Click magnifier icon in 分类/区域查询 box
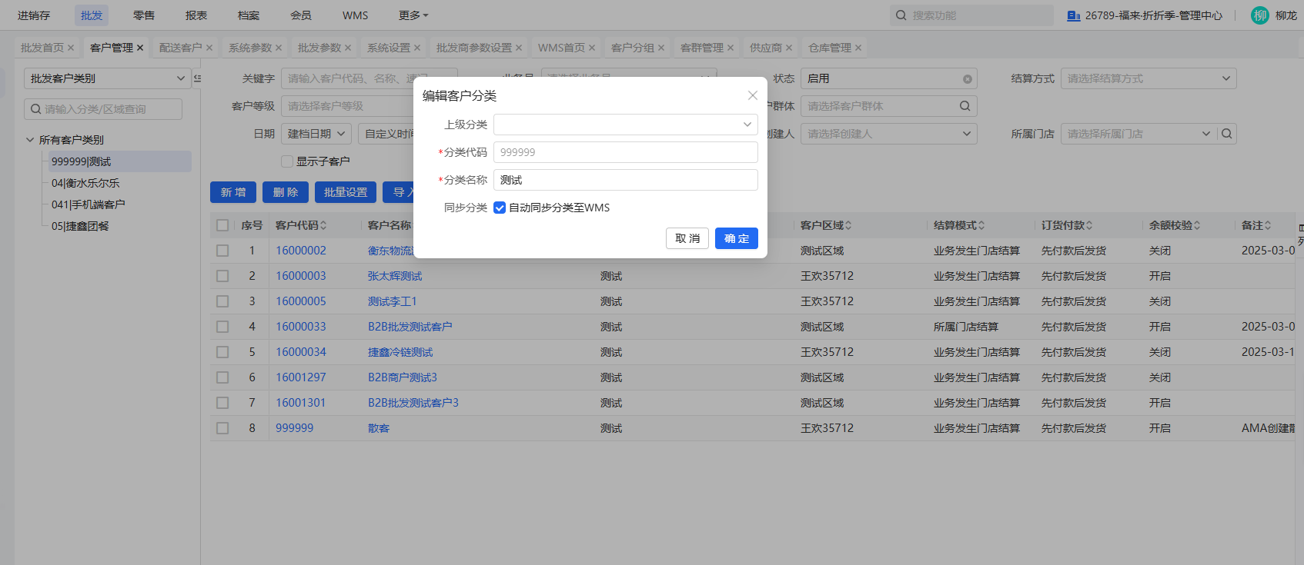The image size is (1304, 565). (x=35, y=109)
